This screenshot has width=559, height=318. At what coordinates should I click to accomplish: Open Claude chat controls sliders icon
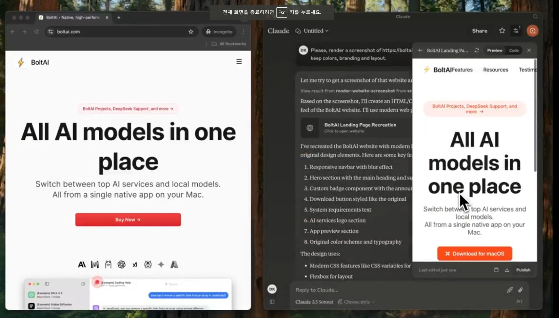tap(516, 31)
